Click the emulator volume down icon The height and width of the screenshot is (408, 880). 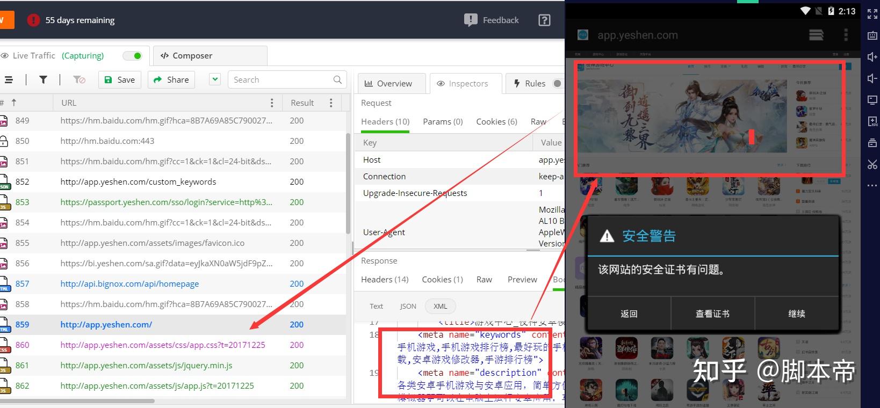pyautogui.click(x=872, y=78)
